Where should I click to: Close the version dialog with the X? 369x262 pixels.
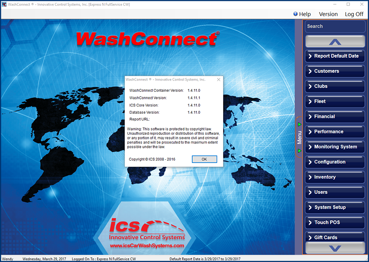point(218,79)
